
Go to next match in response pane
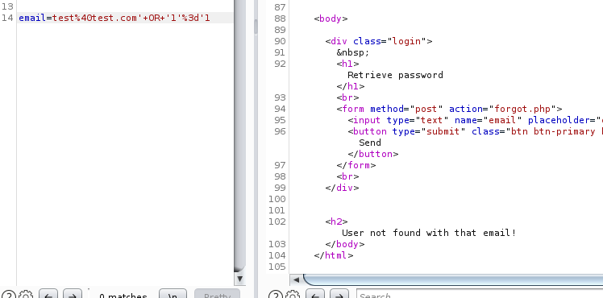click(x=339, y=295)
